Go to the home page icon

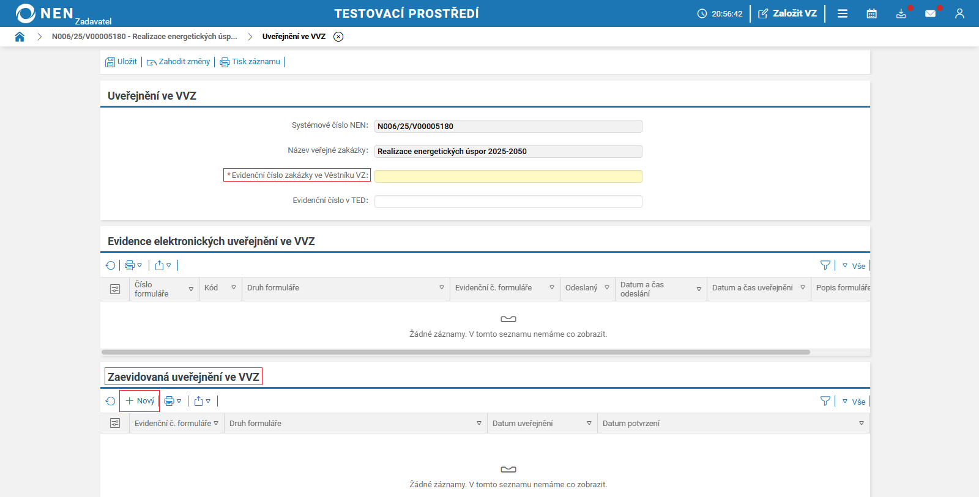[x=20, y=37]
